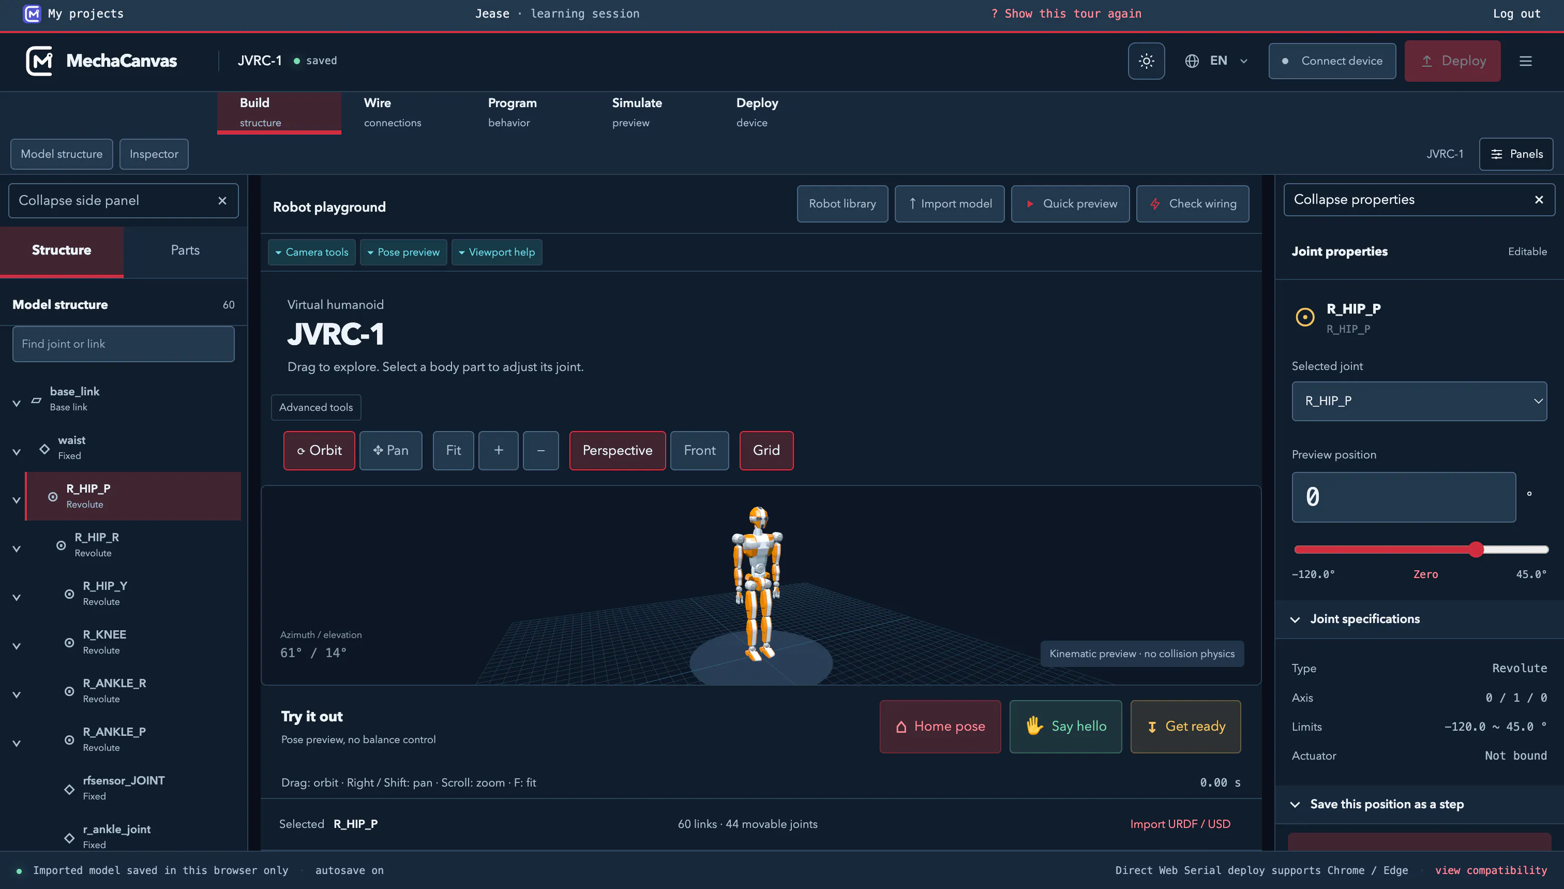Toggle the Model structure panel button
1564x889 pixels.
coord(62,154)
